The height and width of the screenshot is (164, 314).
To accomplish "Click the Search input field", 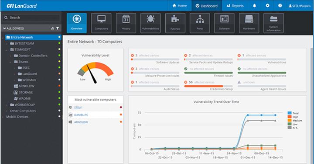I will (x=31, y=17).
